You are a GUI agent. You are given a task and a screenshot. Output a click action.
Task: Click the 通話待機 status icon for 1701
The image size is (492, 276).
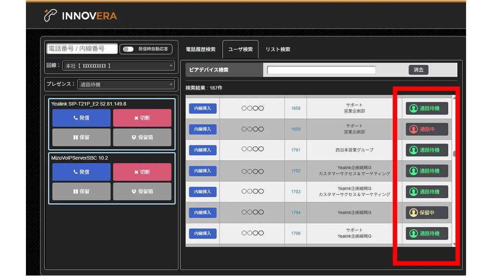tap(414, 150)
